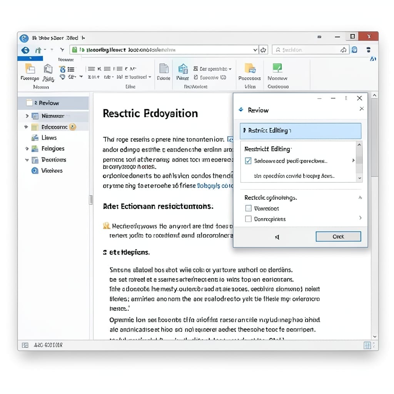Image resolution: width=394 pixels, height=394 pixels.
Task: Close the Review panel with inner X
Action: [x=362, y=109]
